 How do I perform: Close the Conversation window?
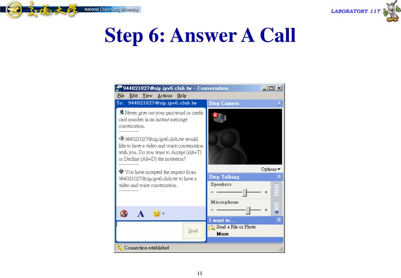(279, 88)
